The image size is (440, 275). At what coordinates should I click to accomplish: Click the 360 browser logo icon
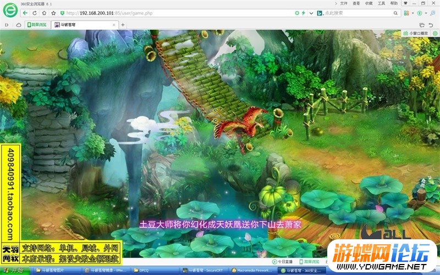click(10, 10)
